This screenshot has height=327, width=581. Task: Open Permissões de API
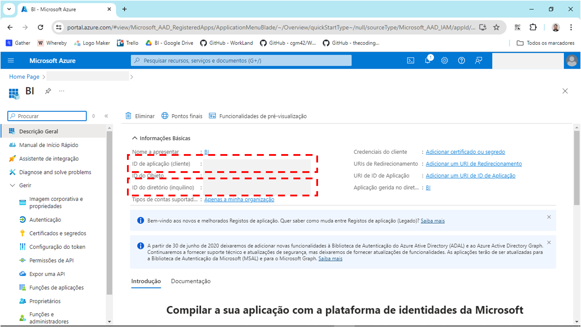coord(52,260)
